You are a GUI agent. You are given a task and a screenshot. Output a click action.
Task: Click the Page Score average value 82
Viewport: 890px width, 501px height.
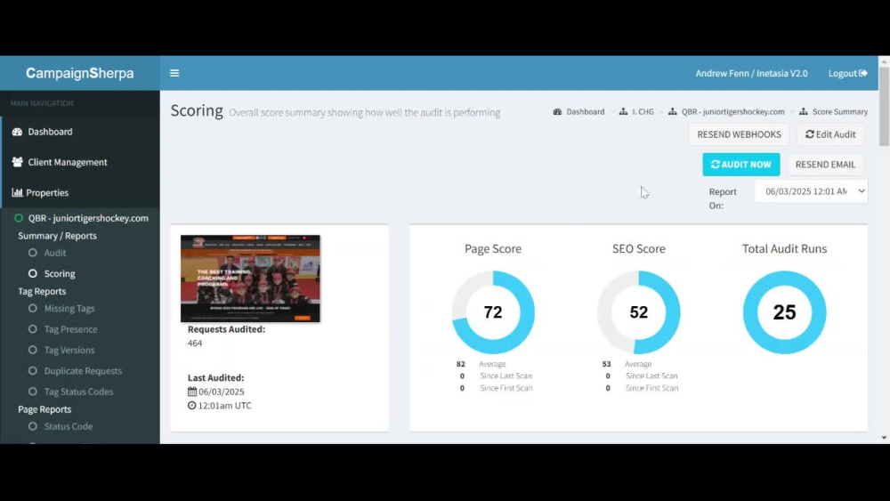coord(460,364)
